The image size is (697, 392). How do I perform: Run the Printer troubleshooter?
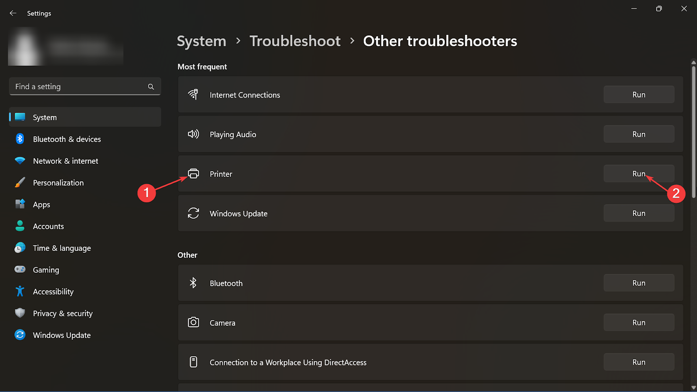639,174
